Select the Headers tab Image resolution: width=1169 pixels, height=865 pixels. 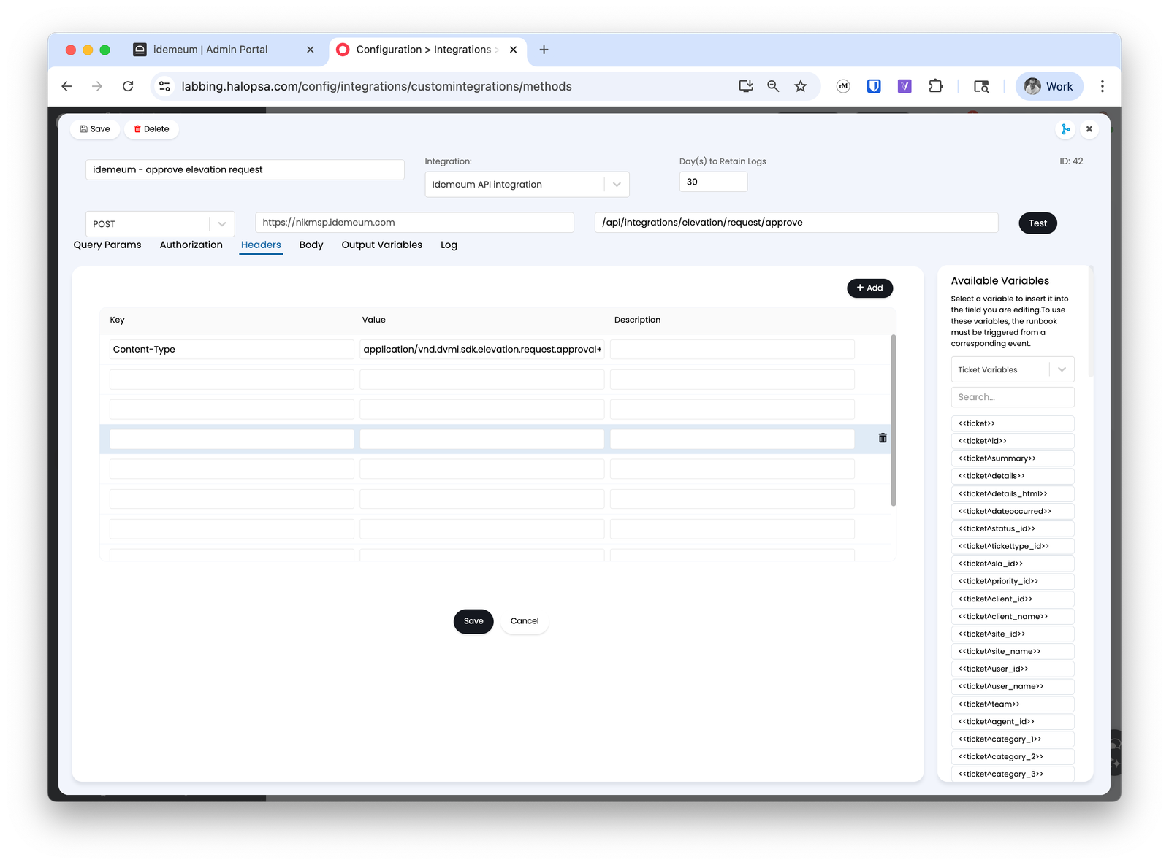261,245
